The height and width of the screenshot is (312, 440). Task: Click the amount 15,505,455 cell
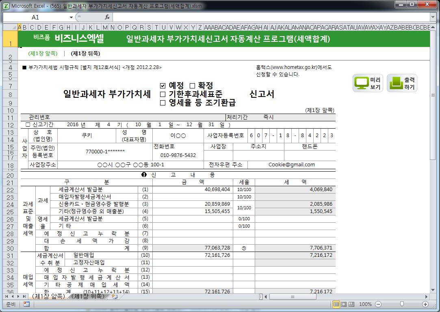click(x=193, y=211)
